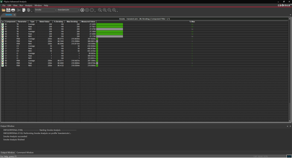Open the Output Window pane options arrow

(287, 126)
